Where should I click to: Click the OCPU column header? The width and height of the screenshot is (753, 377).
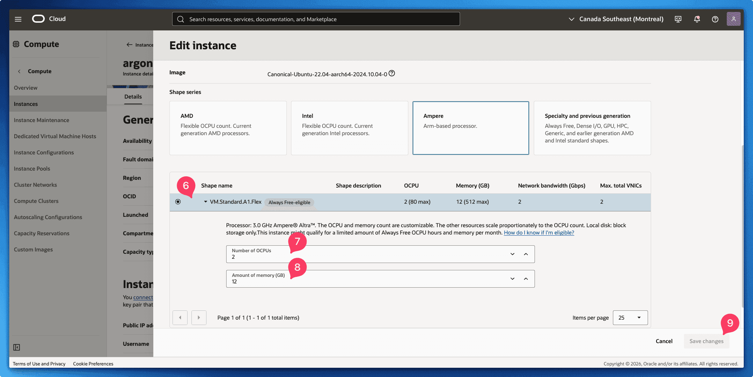tap(411, 186)
